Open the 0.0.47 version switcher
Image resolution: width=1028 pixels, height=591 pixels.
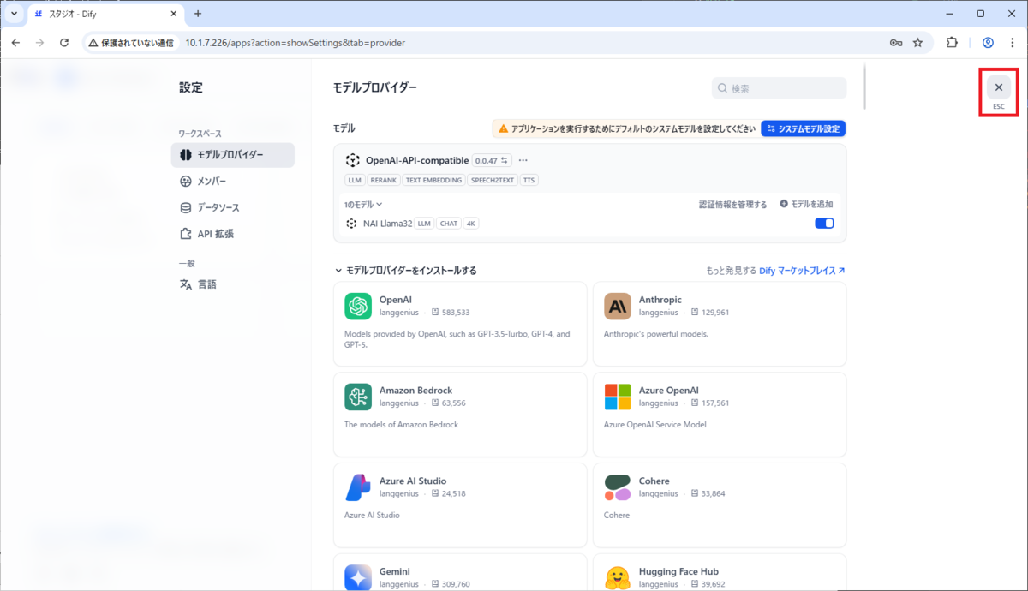point(492,160)
